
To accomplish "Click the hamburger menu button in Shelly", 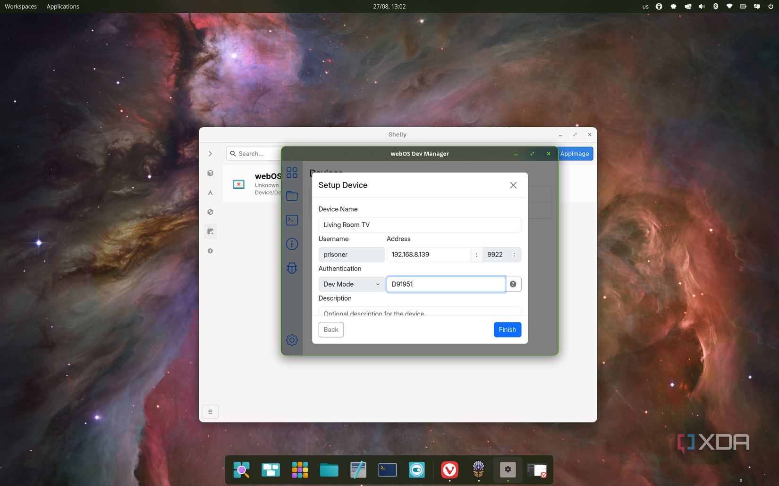I will click(x=210, y=412).
